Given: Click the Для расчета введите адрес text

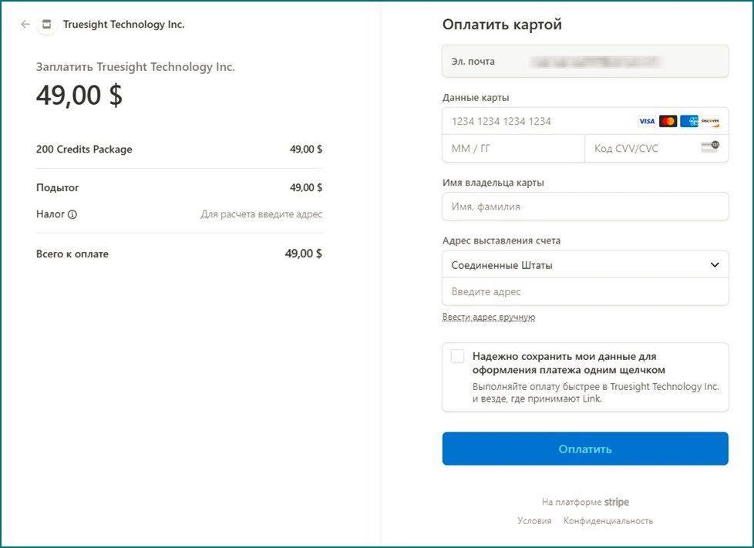Looking at the screenshot, I should [261, 214].
